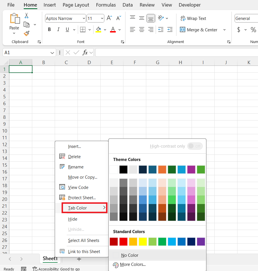Open the number format General dropdown
Viewport: 258px width, 271px height.
pyautogui.click(x=246, y=18)
